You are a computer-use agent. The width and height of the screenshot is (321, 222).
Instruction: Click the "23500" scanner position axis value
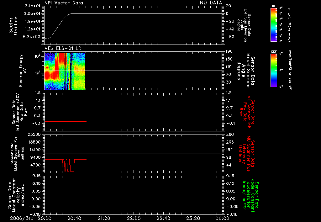34,134
